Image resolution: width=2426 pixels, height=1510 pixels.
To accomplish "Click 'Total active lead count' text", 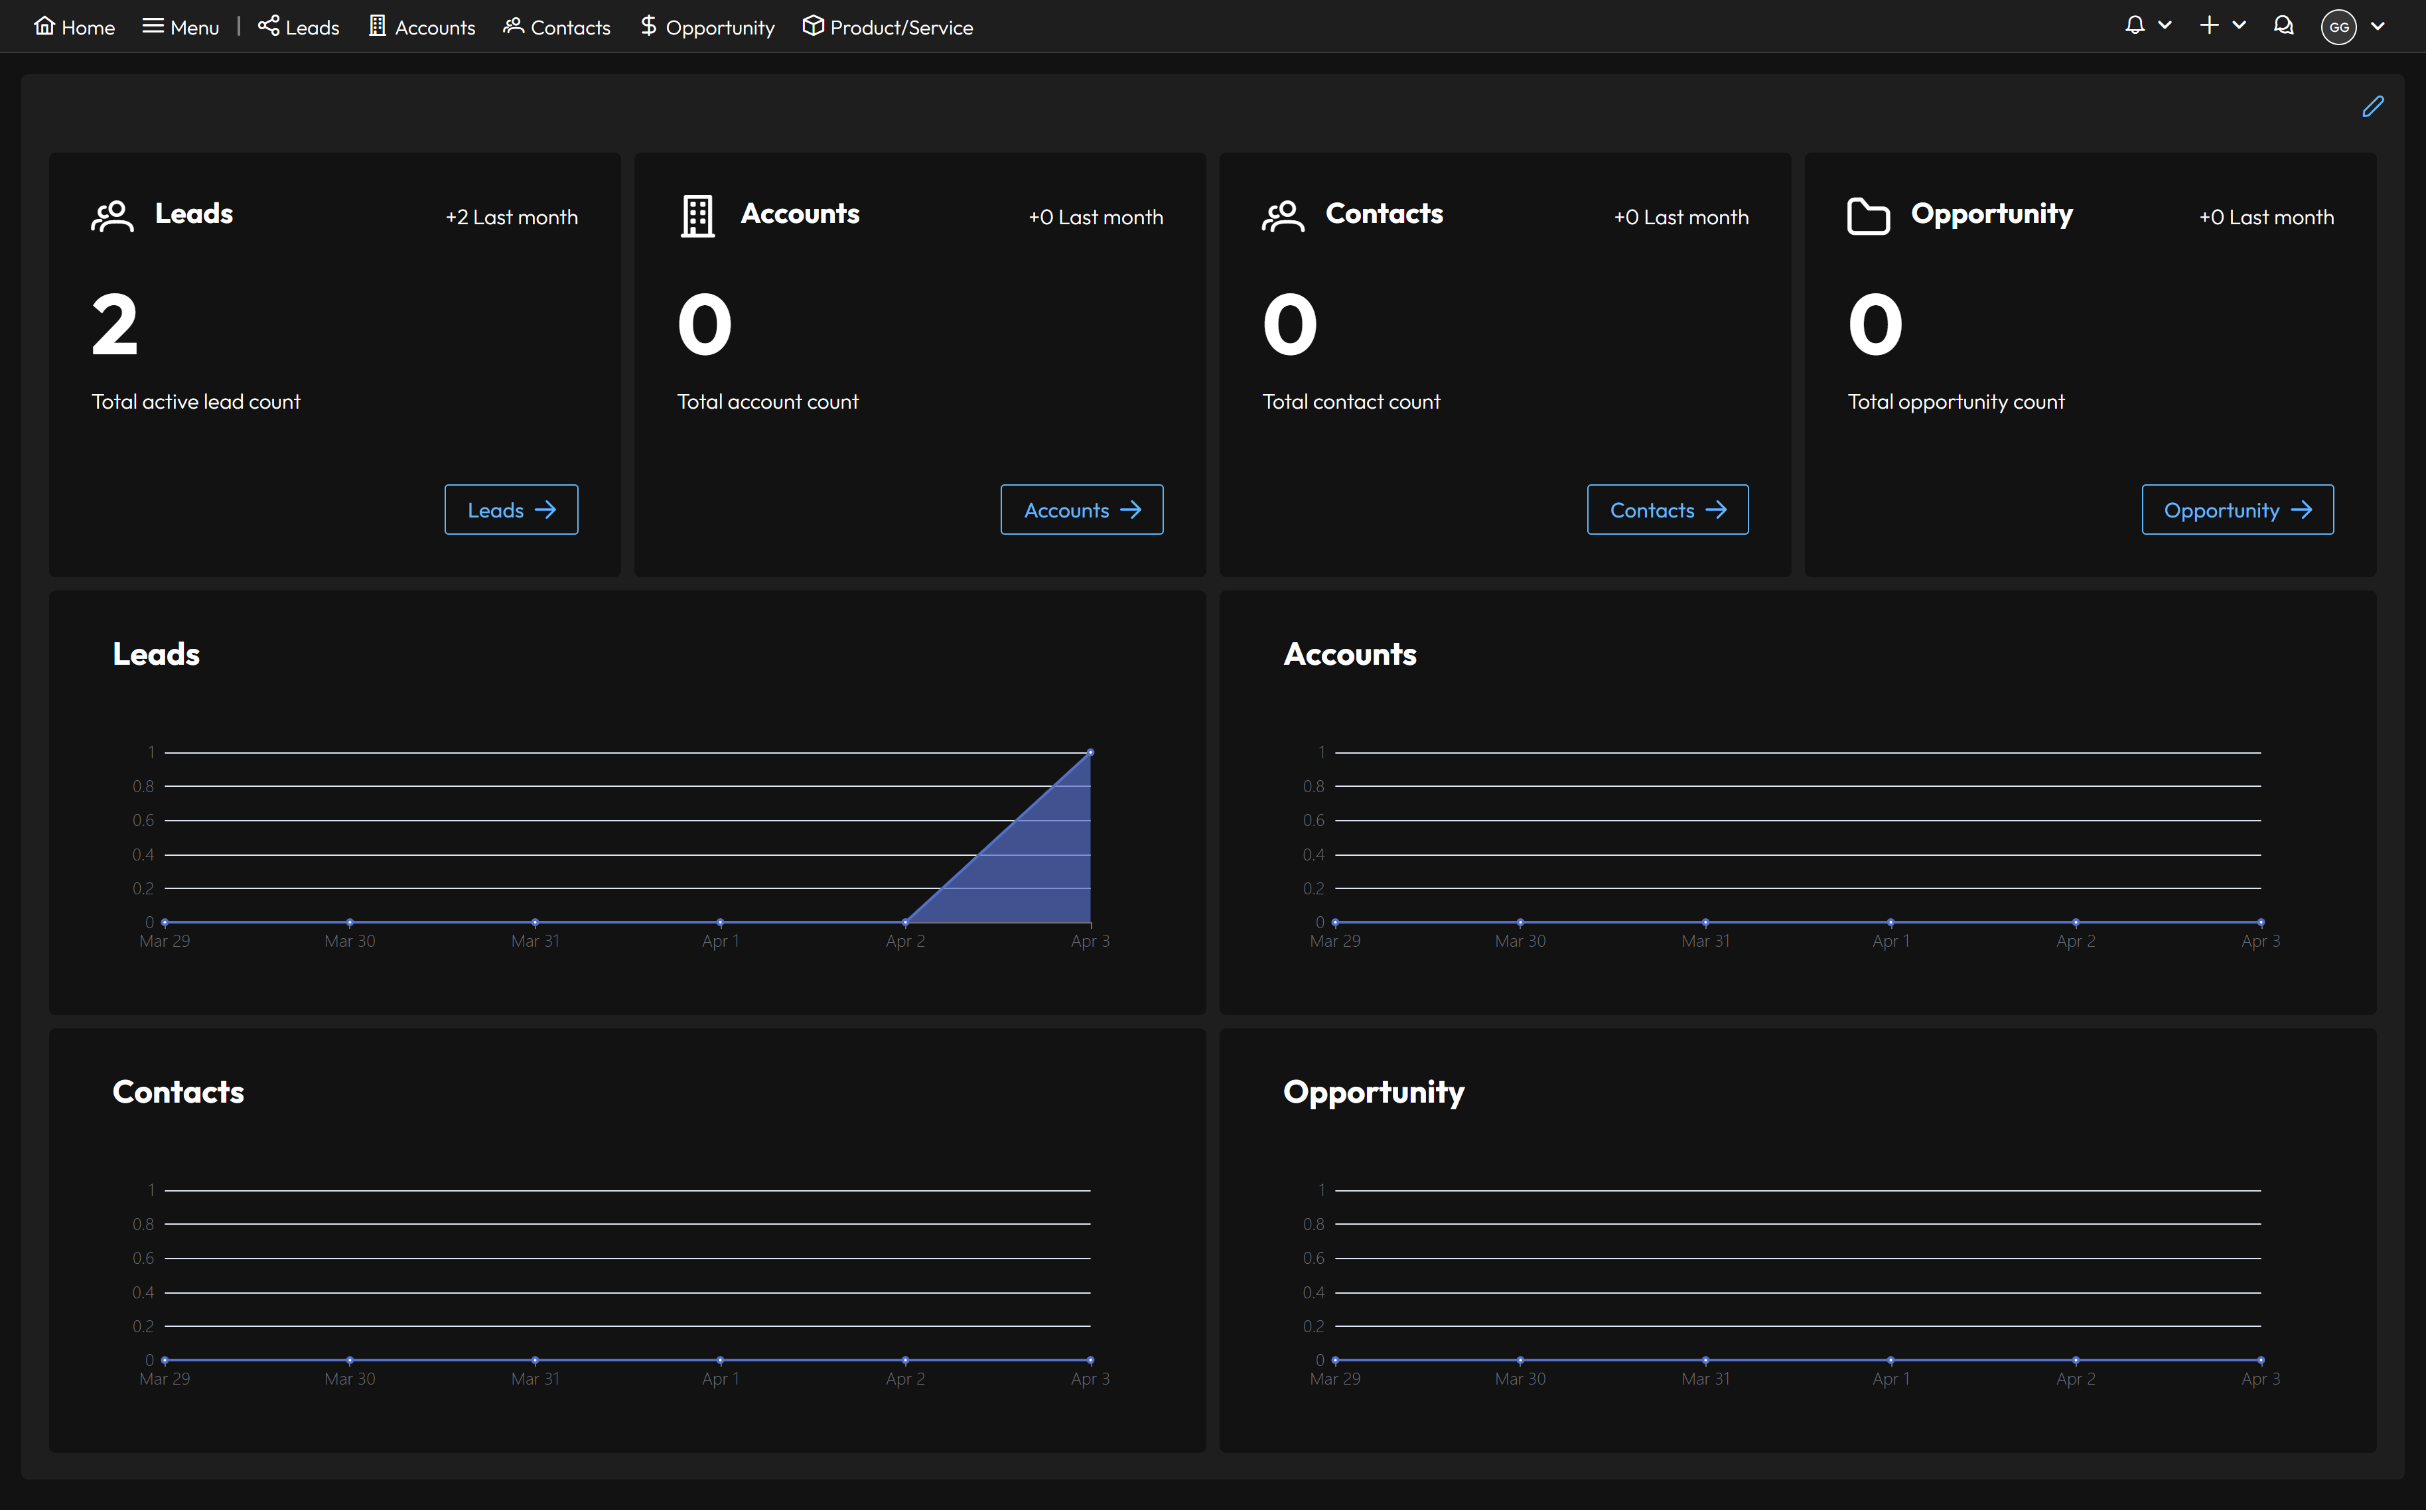I will click(196, 401).
